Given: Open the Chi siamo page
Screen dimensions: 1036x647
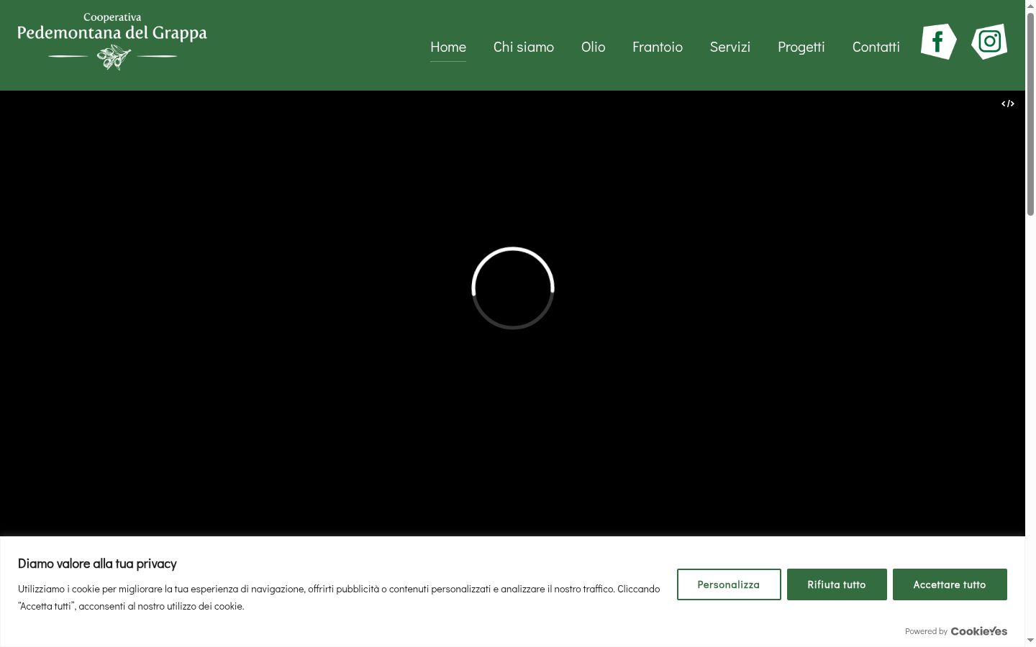Looking at the screenshot, I should coord(524,47).
